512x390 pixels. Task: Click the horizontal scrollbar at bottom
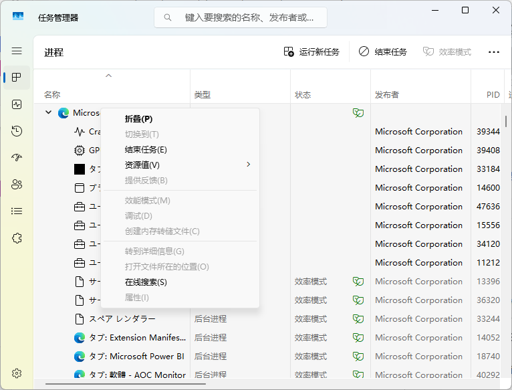coord(126,384)
